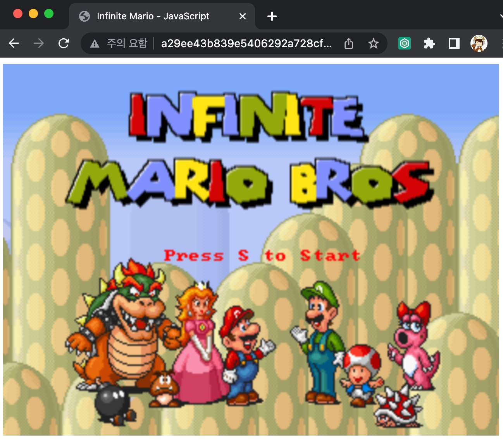Click the Press S to Start text
Viewport: 503px width, 441px height.
(262, 255)
